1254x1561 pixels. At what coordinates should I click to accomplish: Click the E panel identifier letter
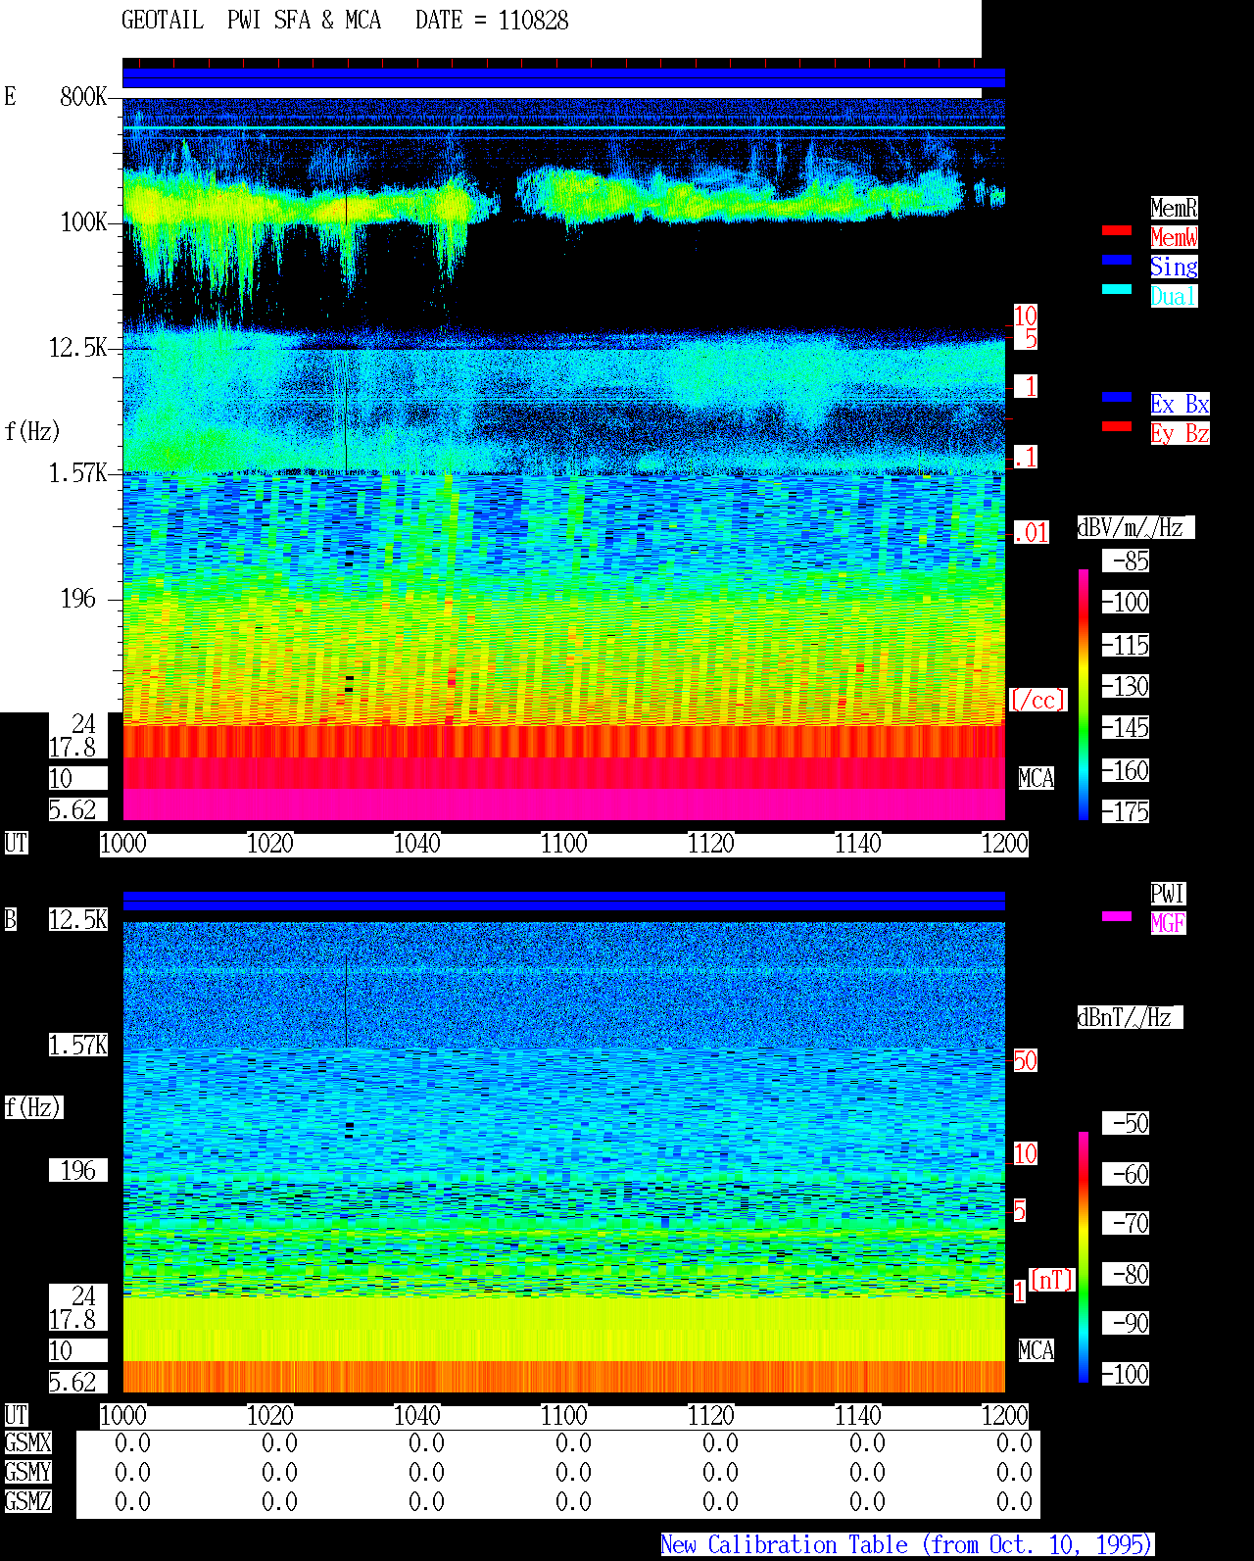(11, 96)
